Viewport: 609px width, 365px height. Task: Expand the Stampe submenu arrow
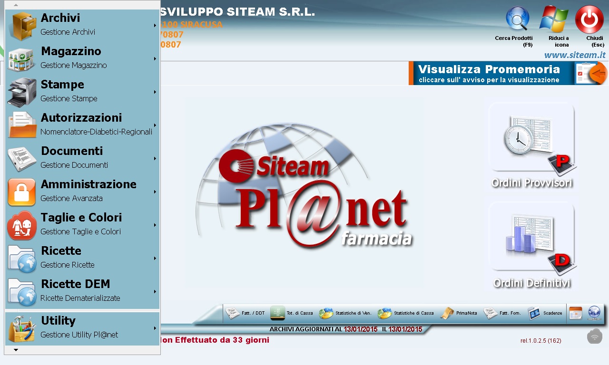pyautogui.click(x=155, y=92)
